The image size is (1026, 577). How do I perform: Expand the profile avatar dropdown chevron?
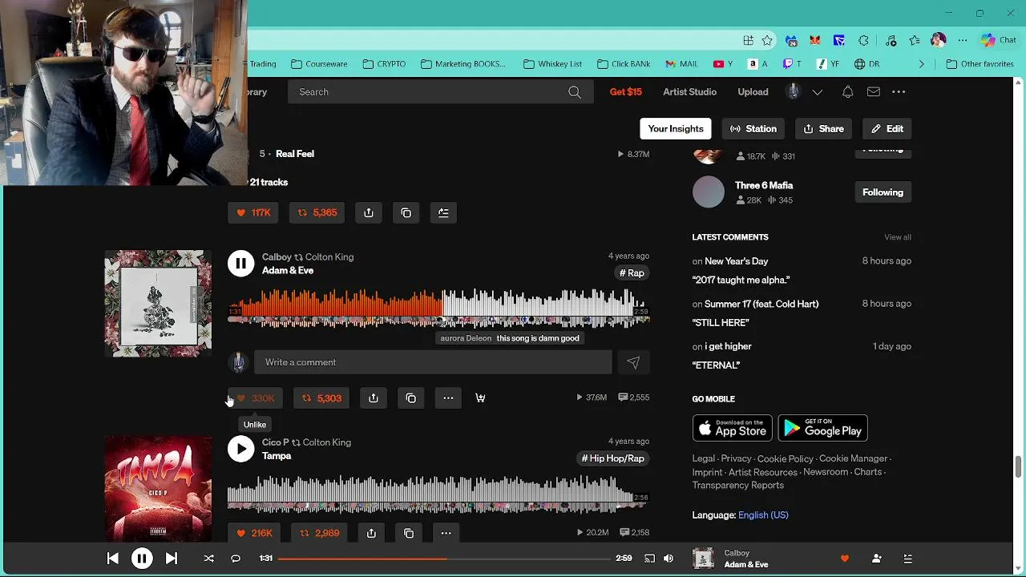click(818, 92)
